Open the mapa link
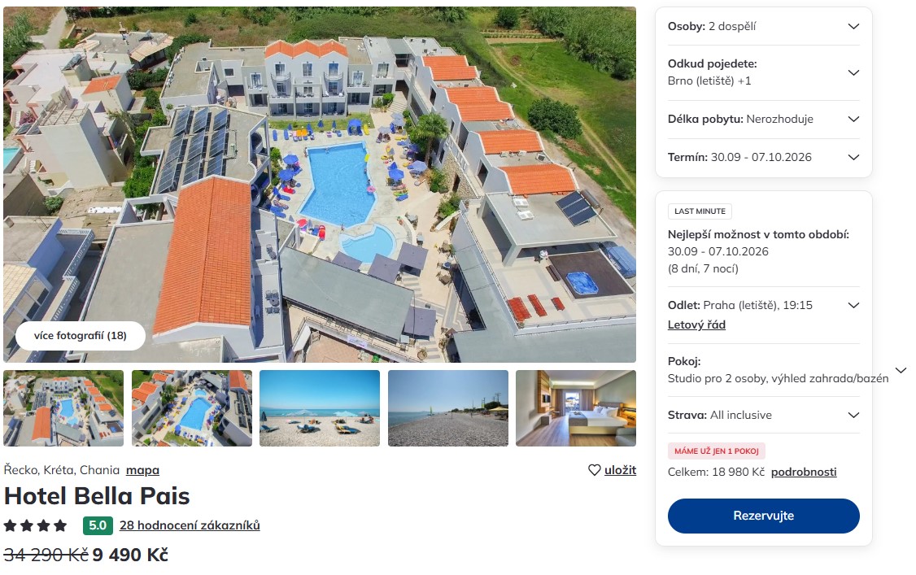The image size is (916, 575). pyautogui.click(x=142, y=470)
